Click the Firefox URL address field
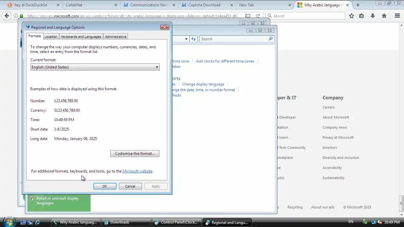Screen dimensions: 404x227 tap(133, 16)
